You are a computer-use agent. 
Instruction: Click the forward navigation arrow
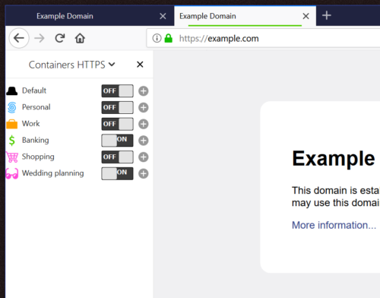40,38
